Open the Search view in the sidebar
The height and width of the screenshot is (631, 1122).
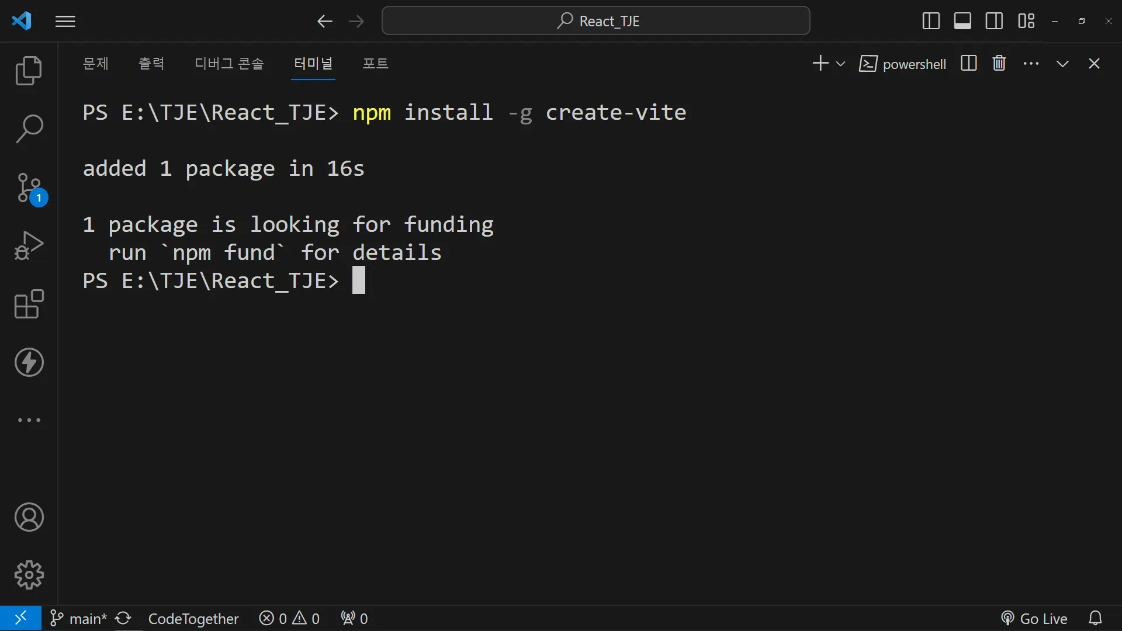[29, 129]
